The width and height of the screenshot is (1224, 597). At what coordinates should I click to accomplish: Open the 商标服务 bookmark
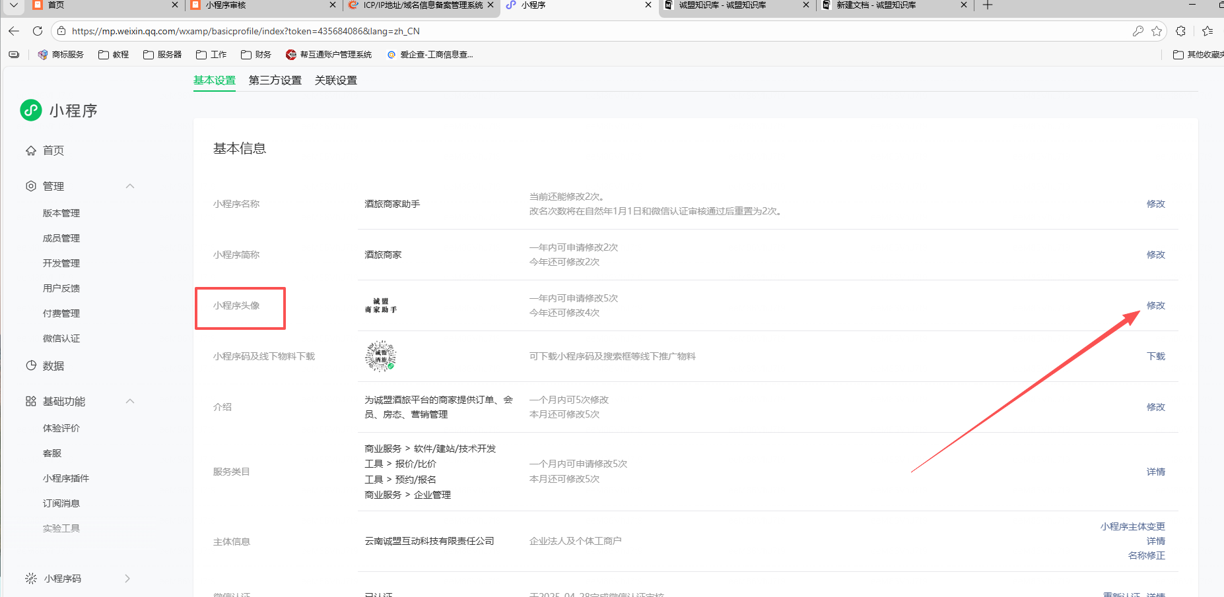pyautogui.click(x=61, y=55)
